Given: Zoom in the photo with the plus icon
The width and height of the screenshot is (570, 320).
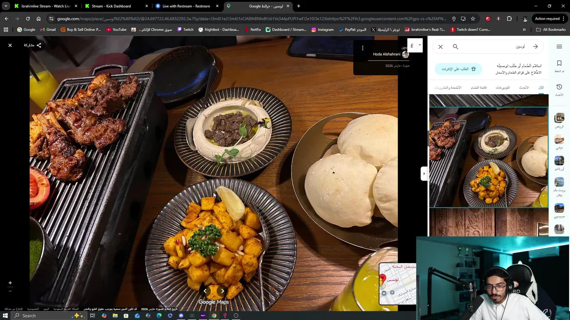Looking at the screenshot, I should pyautogui.click(x=10, y=283).
